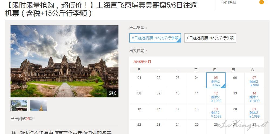The image size is (272, 134).
Task: Click the 六 weekday column header
Action: pos(253,70)
